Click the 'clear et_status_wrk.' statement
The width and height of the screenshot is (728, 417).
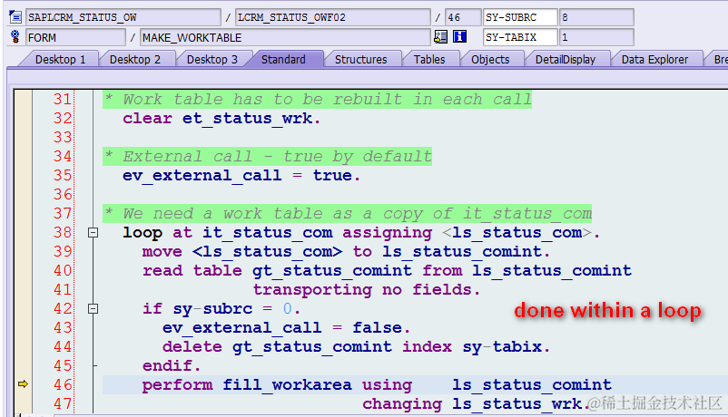(x=221, y=119)
